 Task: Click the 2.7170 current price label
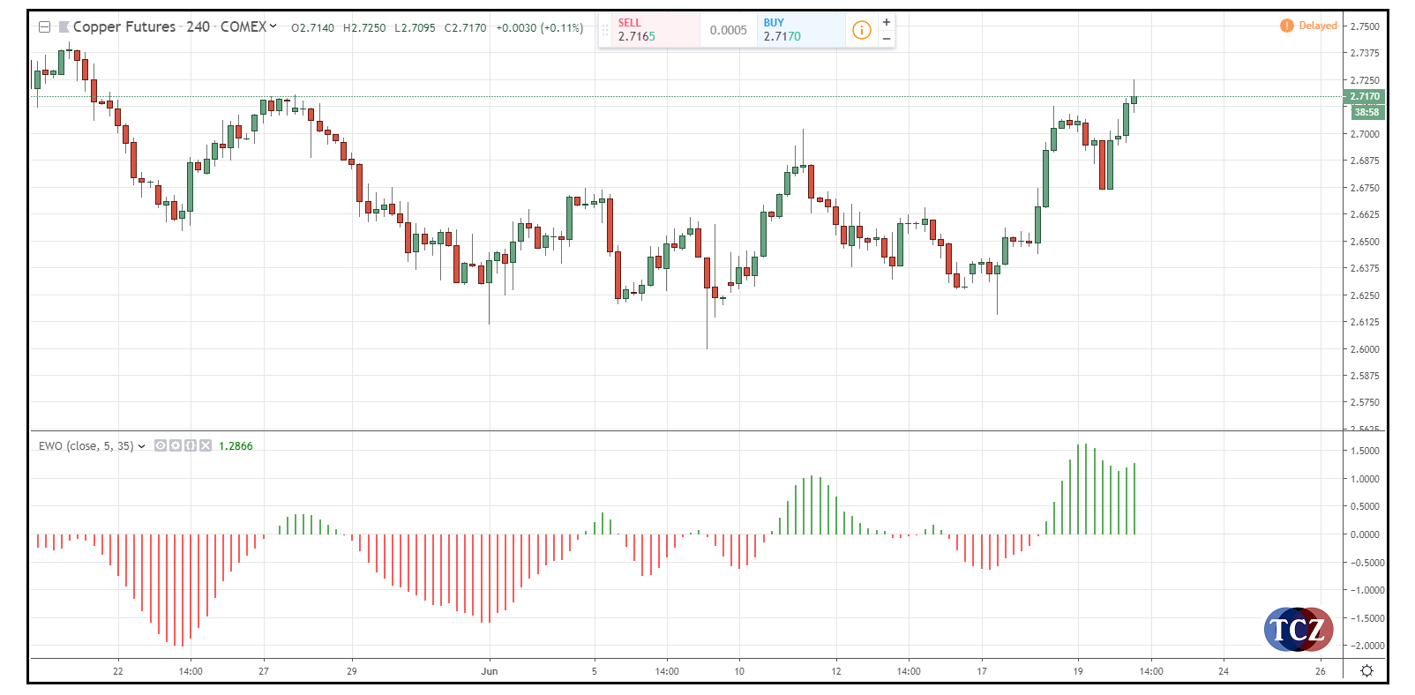[x=1365, y=96]
